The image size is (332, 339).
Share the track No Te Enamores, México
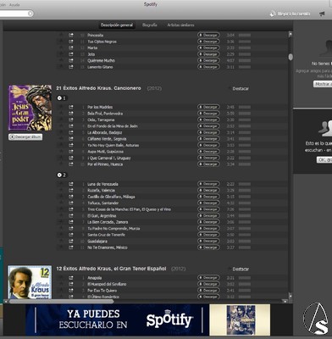pos(71,247)
